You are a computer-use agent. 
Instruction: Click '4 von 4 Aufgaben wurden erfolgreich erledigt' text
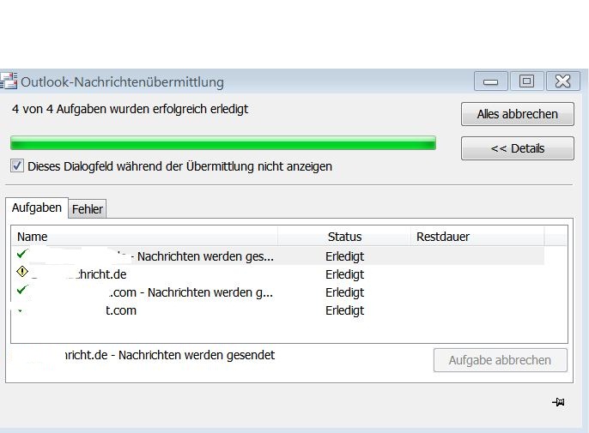130,109
